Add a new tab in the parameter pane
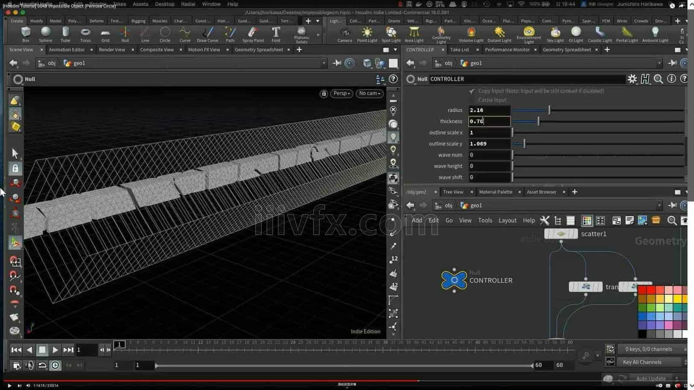Viewport: 694px width, 390px height. coord(607,49)
